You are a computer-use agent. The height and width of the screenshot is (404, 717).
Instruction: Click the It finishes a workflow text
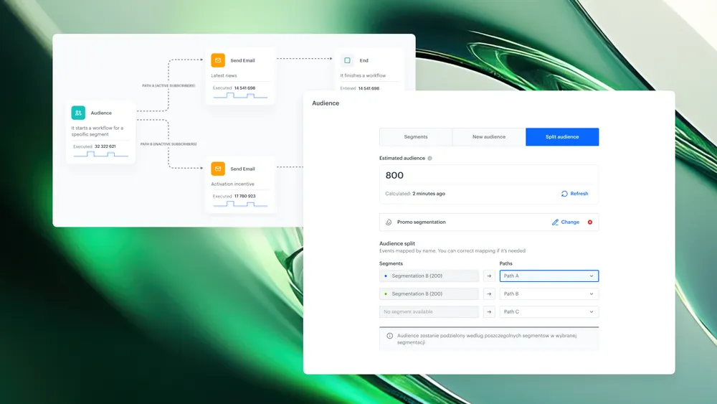[x=363, y=75]
